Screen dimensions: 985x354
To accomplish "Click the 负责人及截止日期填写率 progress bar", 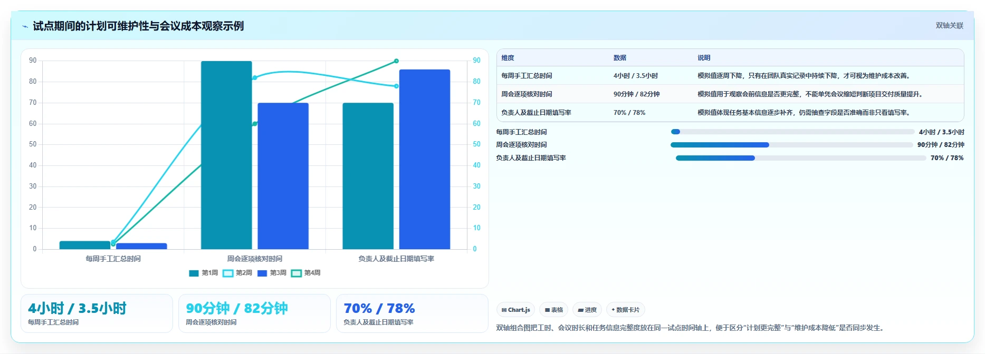I will click(x=801, y=158).
